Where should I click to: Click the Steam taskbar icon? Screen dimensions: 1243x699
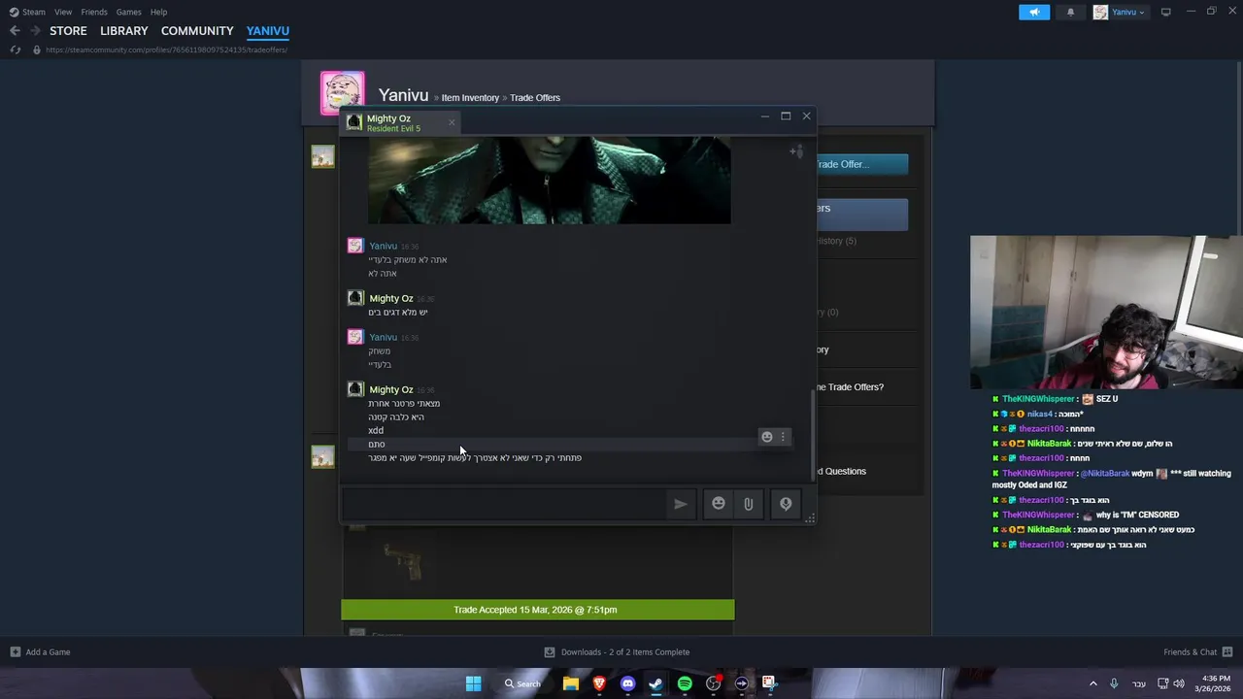tap(655, 683)
